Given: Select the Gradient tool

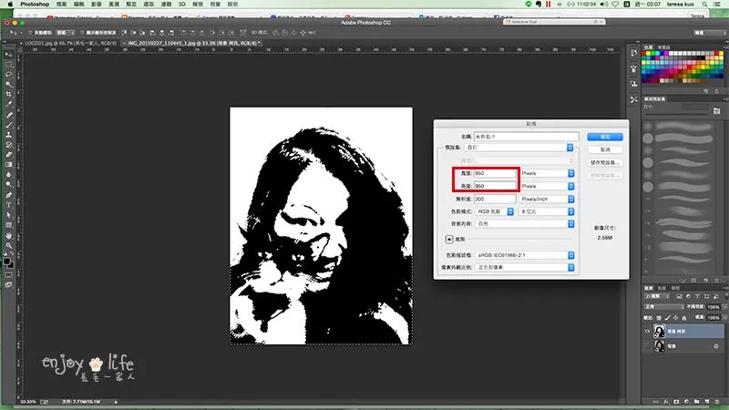Looking at the screenshot, I should 8,165.
